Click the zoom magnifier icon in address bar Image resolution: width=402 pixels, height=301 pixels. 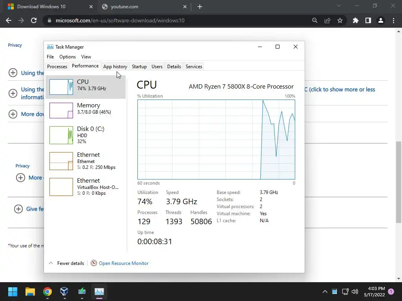pyautogui.click(x=315, y=20)
